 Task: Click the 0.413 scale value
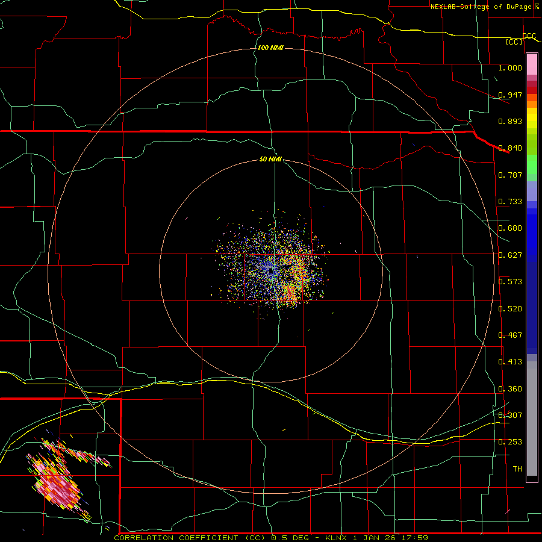[x=510, y=362]
